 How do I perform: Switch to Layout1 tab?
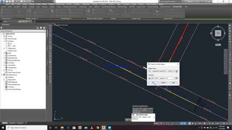pyautogui.click(x=12, y=123)
